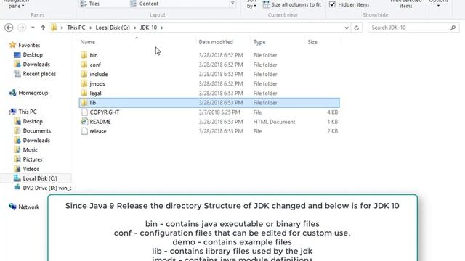Open Music in navigation pane
This screenshot has height=261, width=465.
coord(31,150)
